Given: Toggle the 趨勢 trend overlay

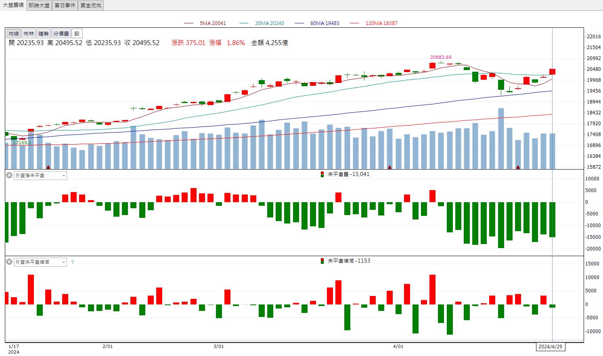Looking at the screenshot, I should click(x=43, y=33).
